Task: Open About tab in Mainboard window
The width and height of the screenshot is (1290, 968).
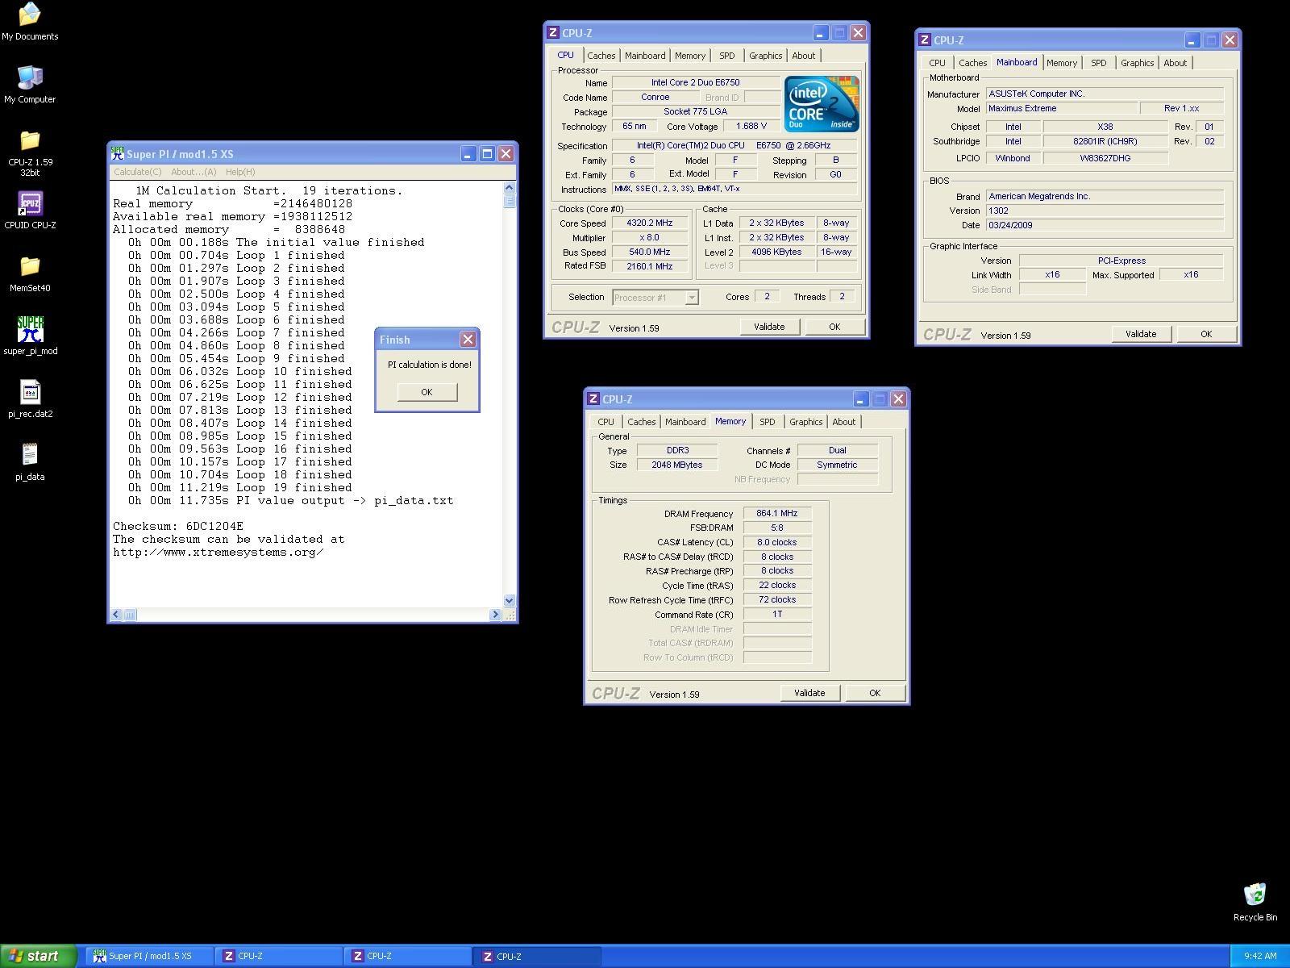Action: [x=1175, y=63]
